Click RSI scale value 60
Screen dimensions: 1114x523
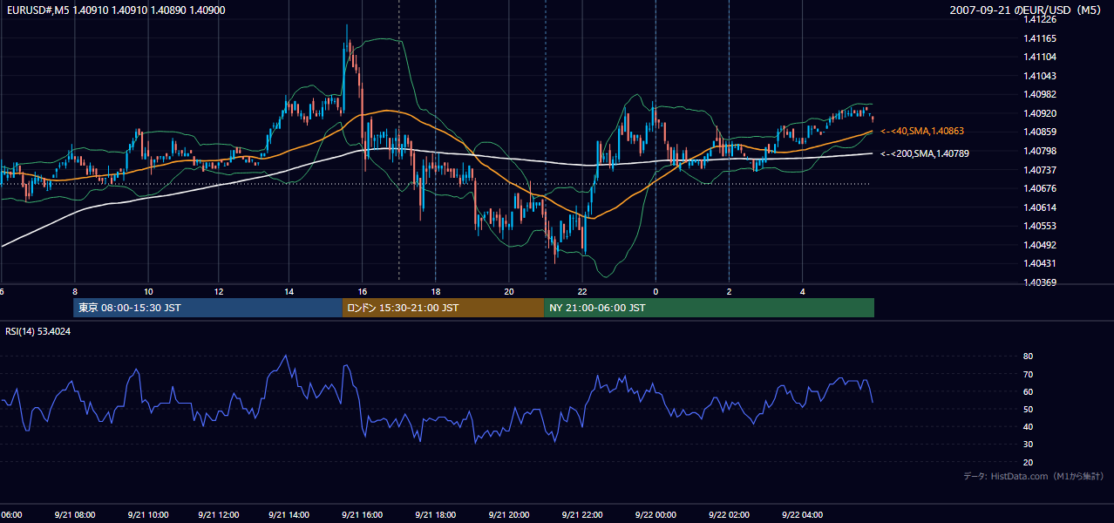point(1029,391)
